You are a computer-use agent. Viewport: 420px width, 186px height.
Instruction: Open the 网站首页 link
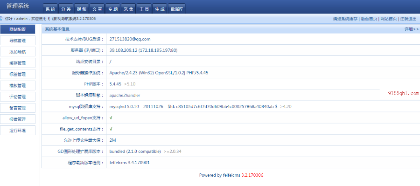389,19
